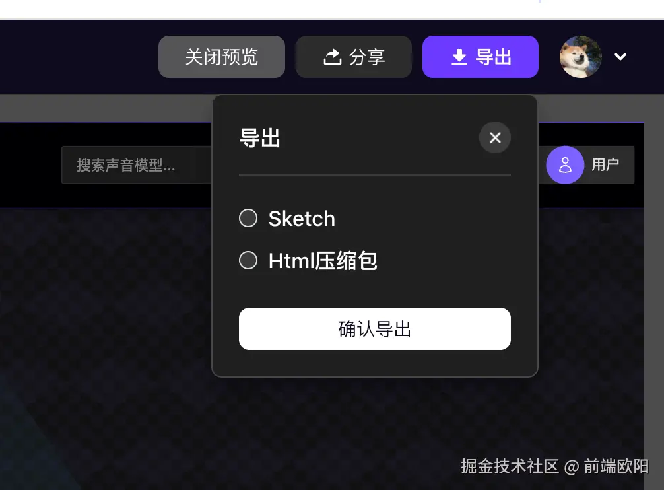664x490 pixels.
Task: Open the purple 导出 button
Action: (481, 57)
